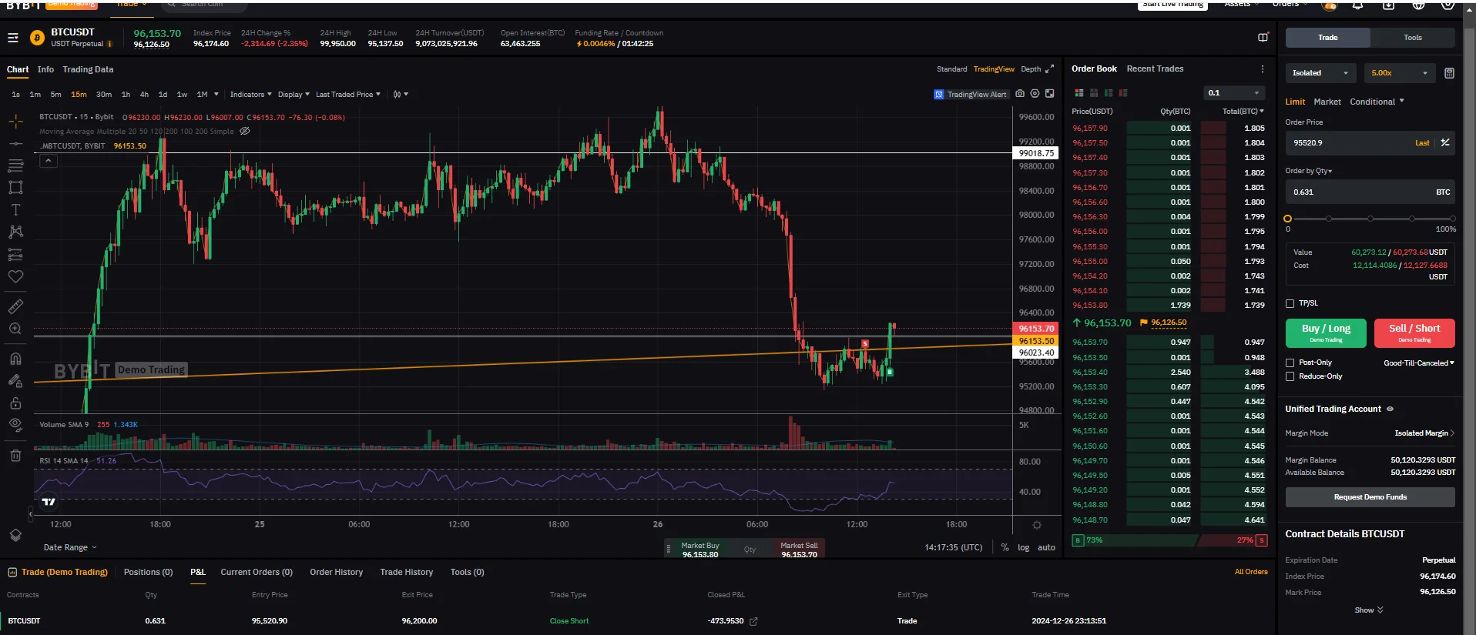This screenshot has width=1476, height=635.
Task: Open the 5.00x leverage dropdown
Action: coord(1399,73)
